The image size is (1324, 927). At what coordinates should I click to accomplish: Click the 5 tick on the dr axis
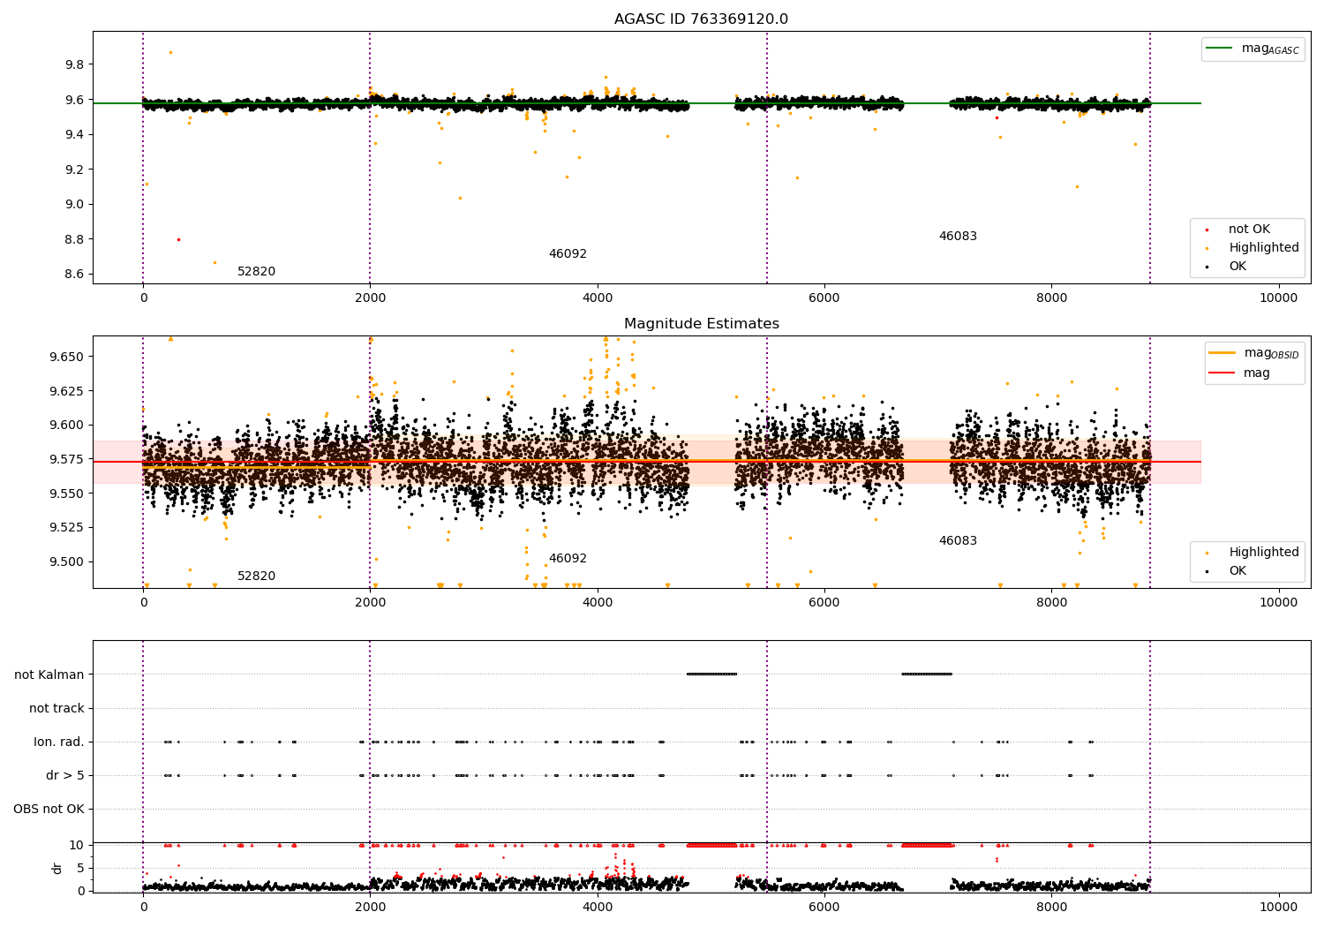(80, 869)
